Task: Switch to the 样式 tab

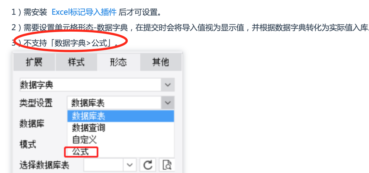Action: (76, 62)
